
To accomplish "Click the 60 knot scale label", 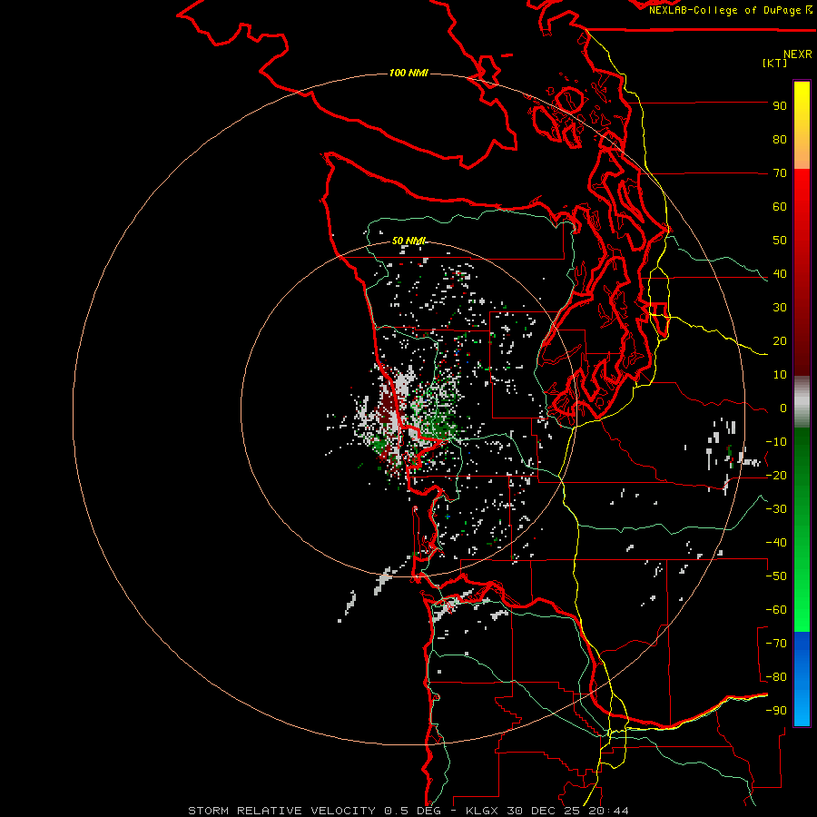I will click(780, 207).
